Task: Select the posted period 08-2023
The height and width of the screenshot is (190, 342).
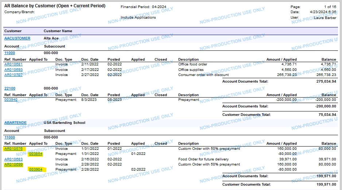Action: 114,100
